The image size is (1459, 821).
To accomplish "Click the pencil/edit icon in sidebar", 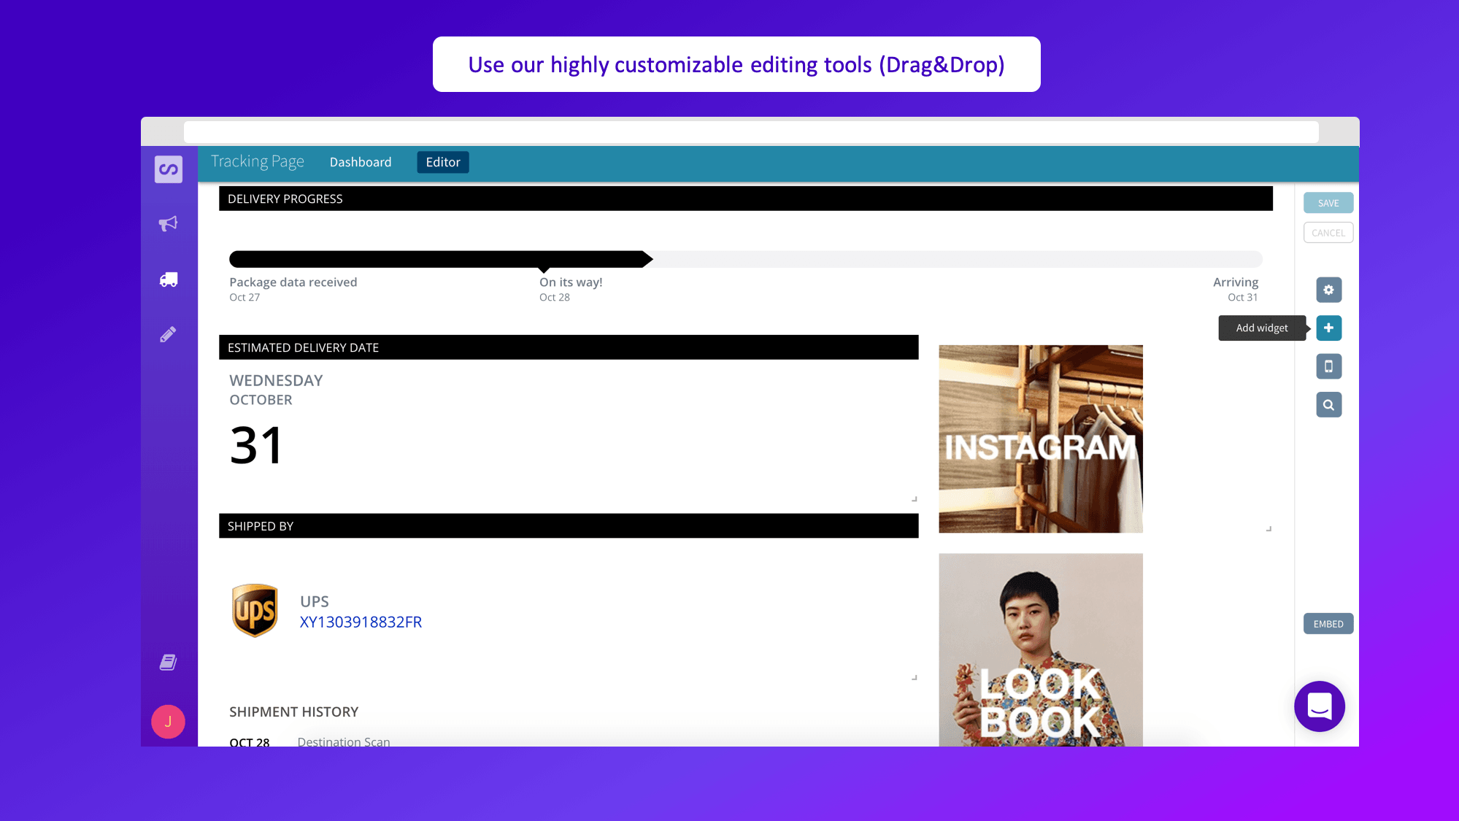I will click(x=167, y=335).
